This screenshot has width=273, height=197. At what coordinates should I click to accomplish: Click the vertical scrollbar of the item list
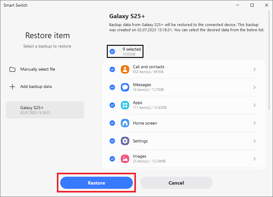point(269,60)
